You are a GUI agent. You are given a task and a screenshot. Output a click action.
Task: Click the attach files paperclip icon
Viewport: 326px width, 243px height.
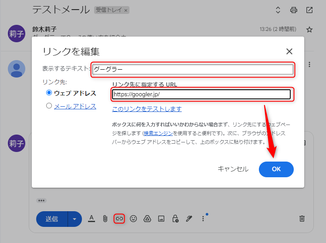pos(105,219)
